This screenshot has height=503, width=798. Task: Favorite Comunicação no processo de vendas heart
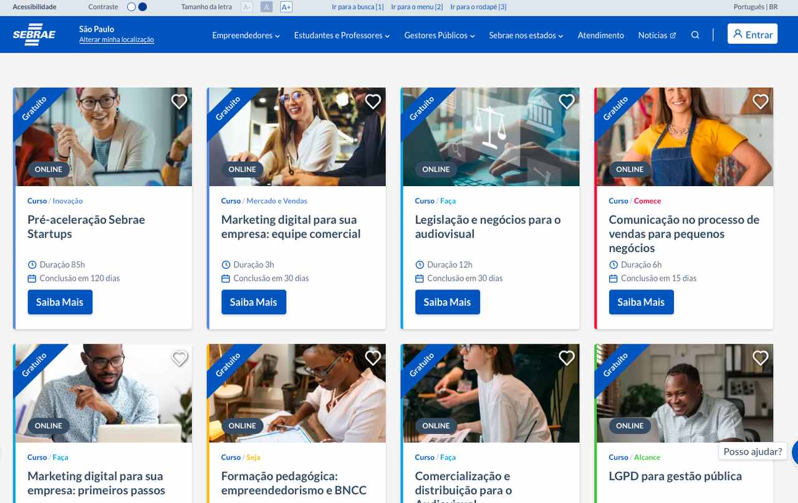click(761, 101)
